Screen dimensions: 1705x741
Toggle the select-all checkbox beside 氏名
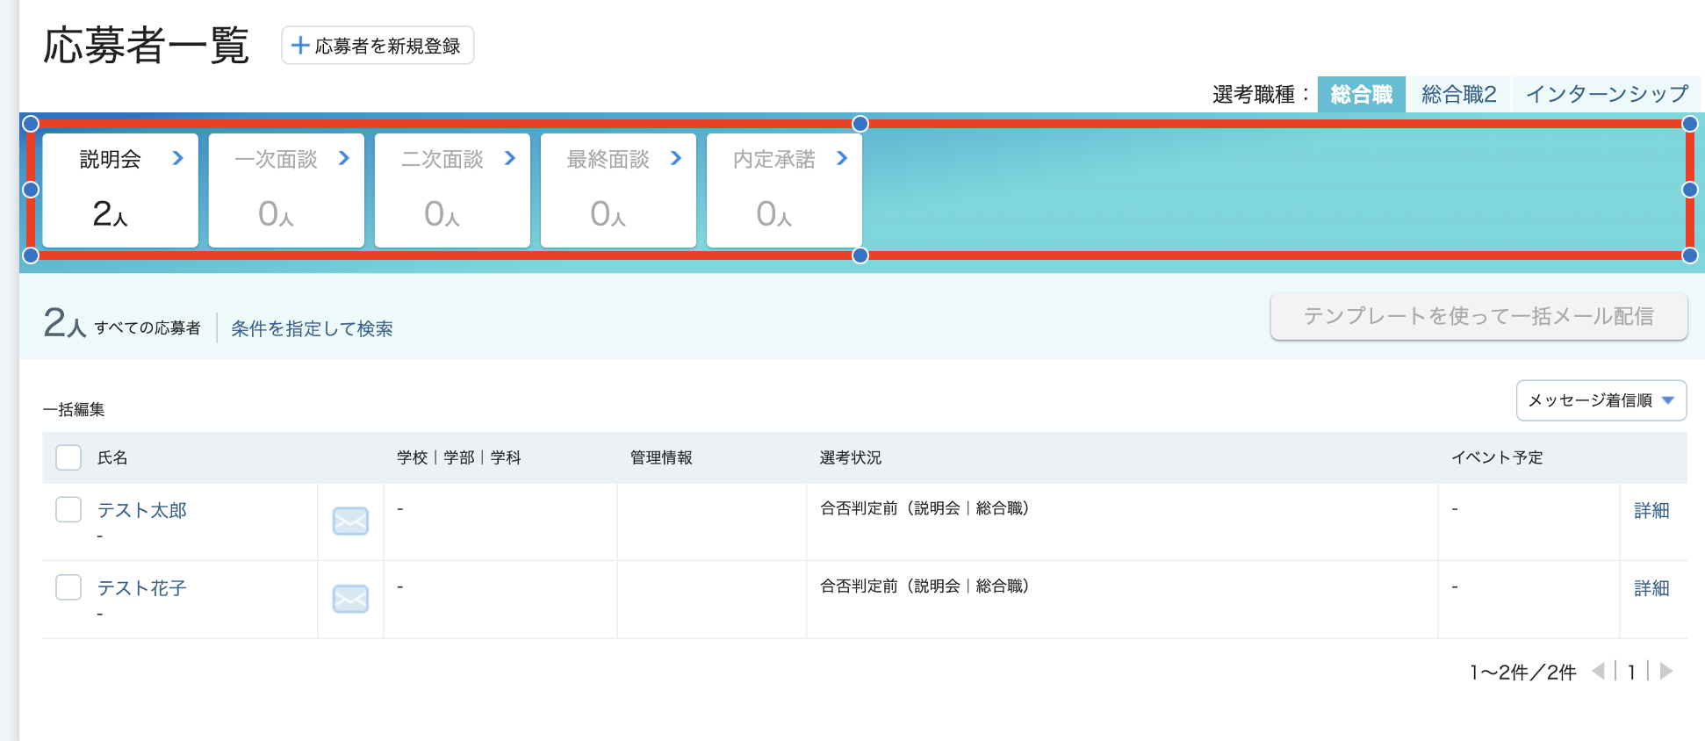point(68,457)
